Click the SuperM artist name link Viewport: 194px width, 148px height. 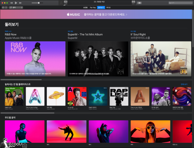(x=72, y=38)
